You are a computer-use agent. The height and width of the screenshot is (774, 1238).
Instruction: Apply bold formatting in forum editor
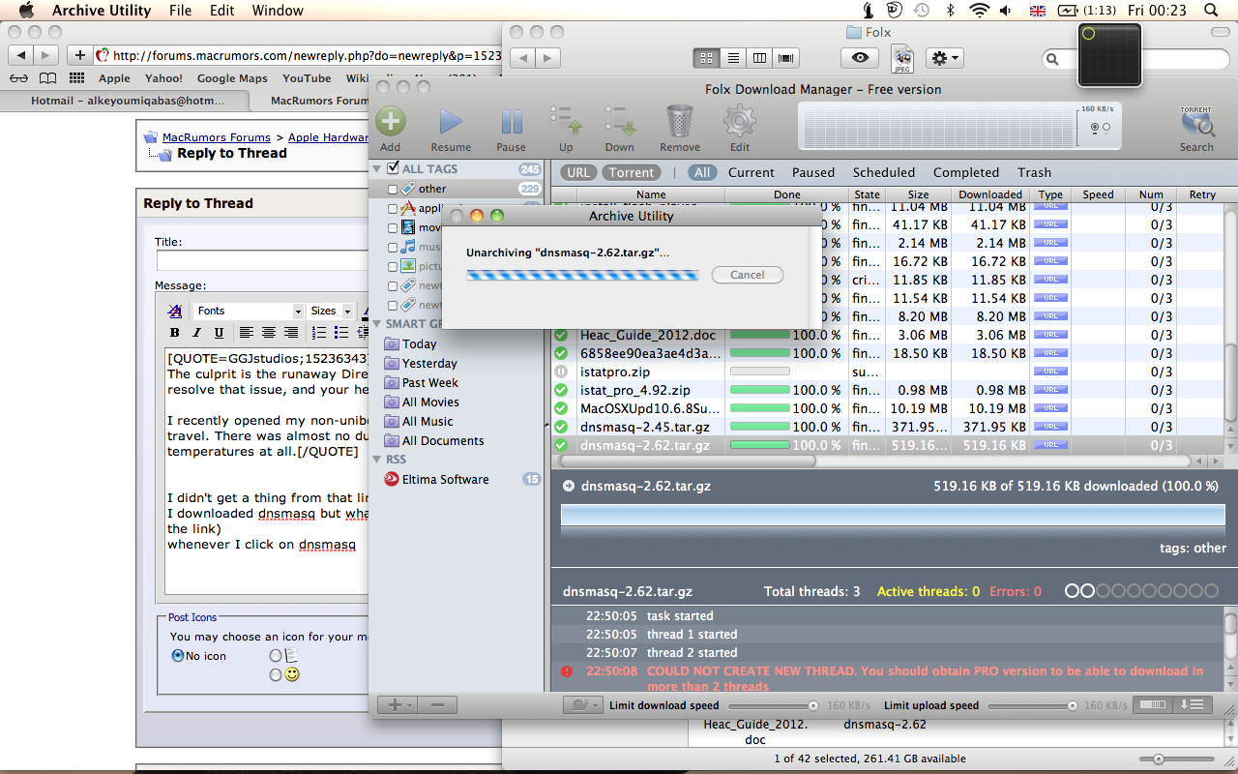(x=175, y=333)
